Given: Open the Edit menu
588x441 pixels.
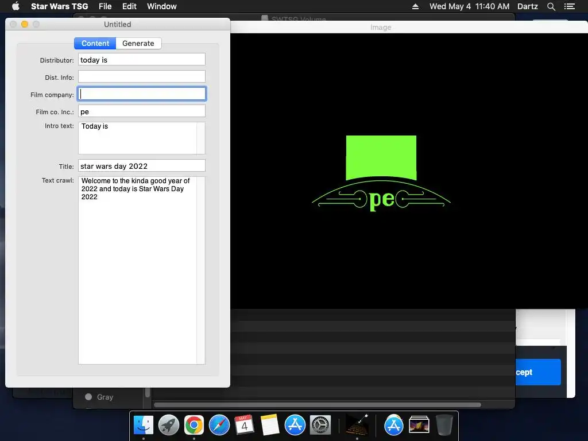Looking at the screenshot, I should 129,6.
